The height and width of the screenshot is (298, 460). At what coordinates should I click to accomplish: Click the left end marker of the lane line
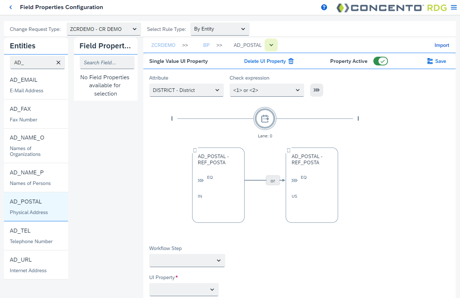pyautogui.click(x=172, y=118)
